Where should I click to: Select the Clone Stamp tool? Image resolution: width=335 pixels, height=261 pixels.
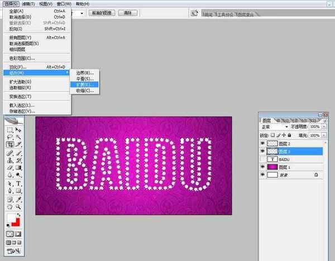10,160
